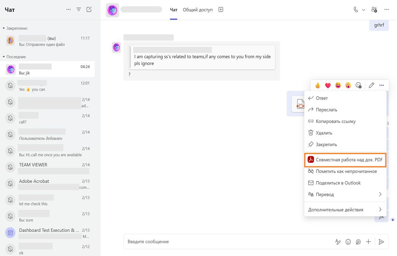Image resolution: width=397 pixels, height=256 pixels.
Task: Switch to the Общий доступ tab
Action: coord(197,10)
